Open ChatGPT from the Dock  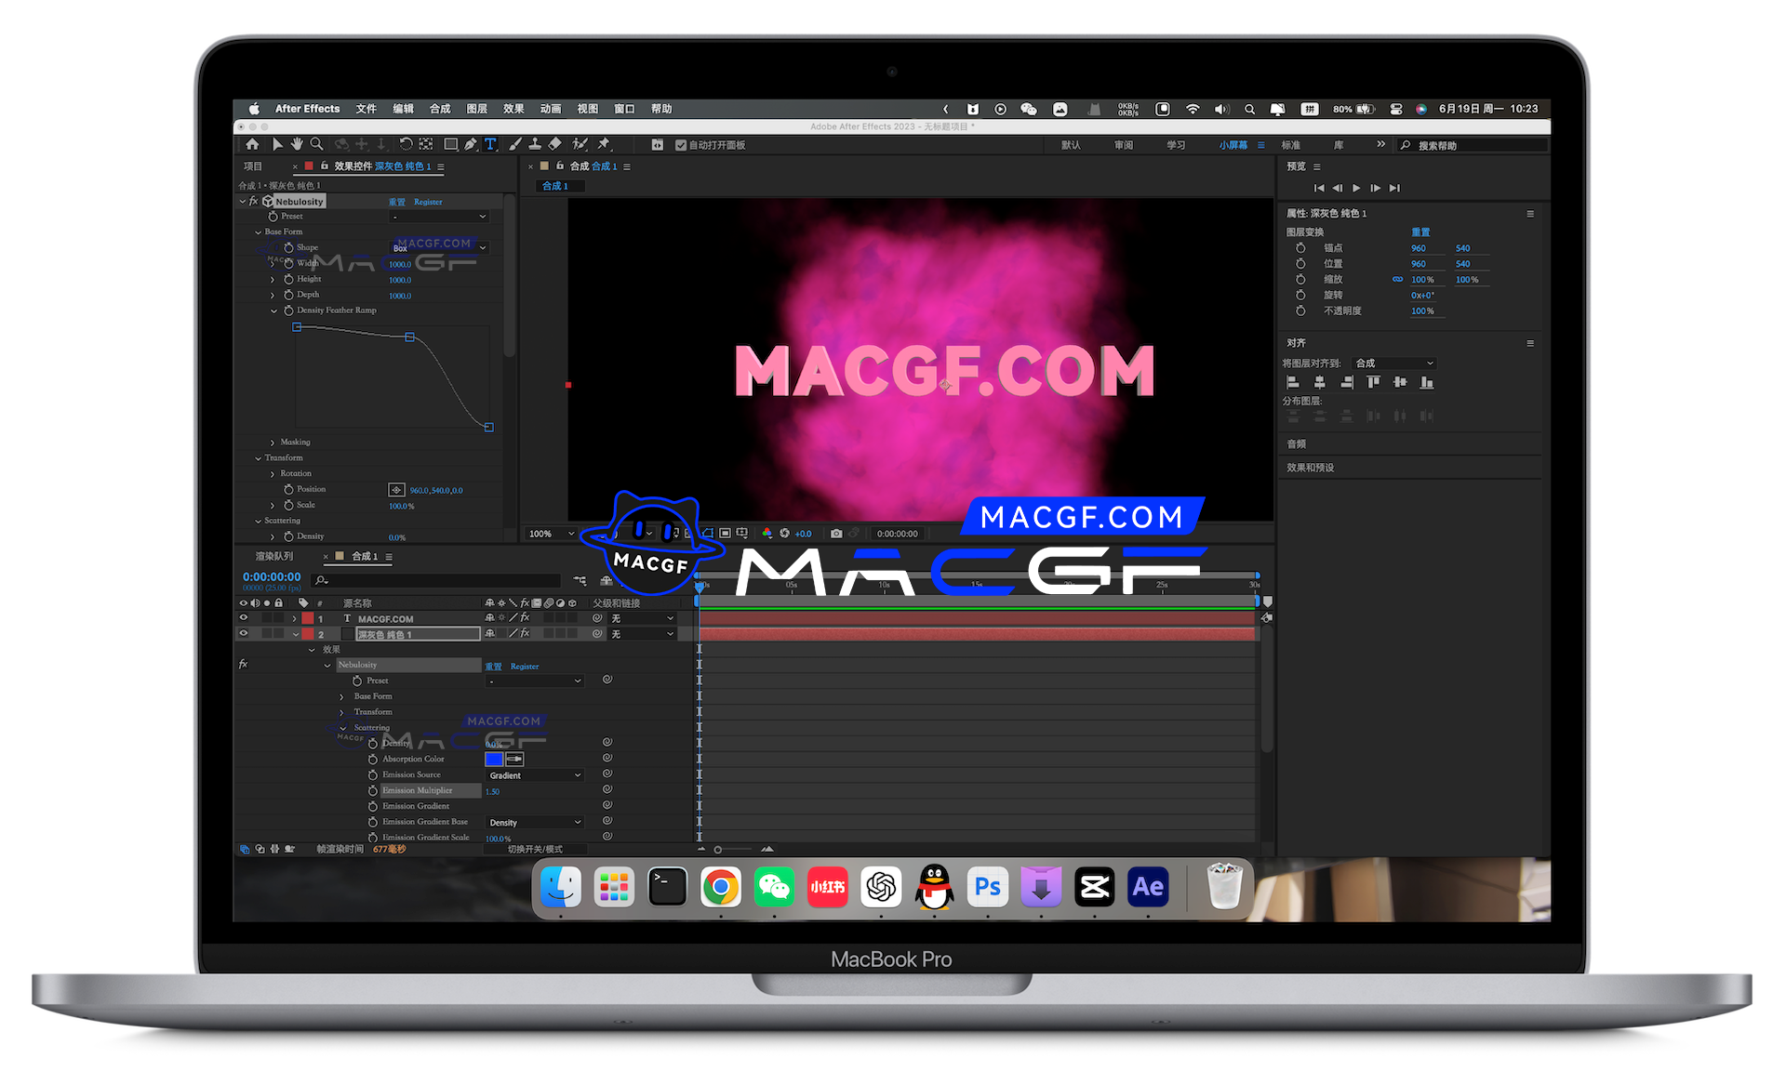coord(881,886)
